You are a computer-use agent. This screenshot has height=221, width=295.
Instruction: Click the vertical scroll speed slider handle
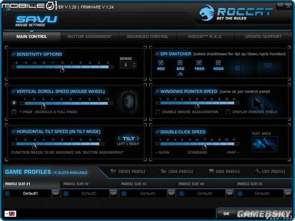tap(43, 105)
